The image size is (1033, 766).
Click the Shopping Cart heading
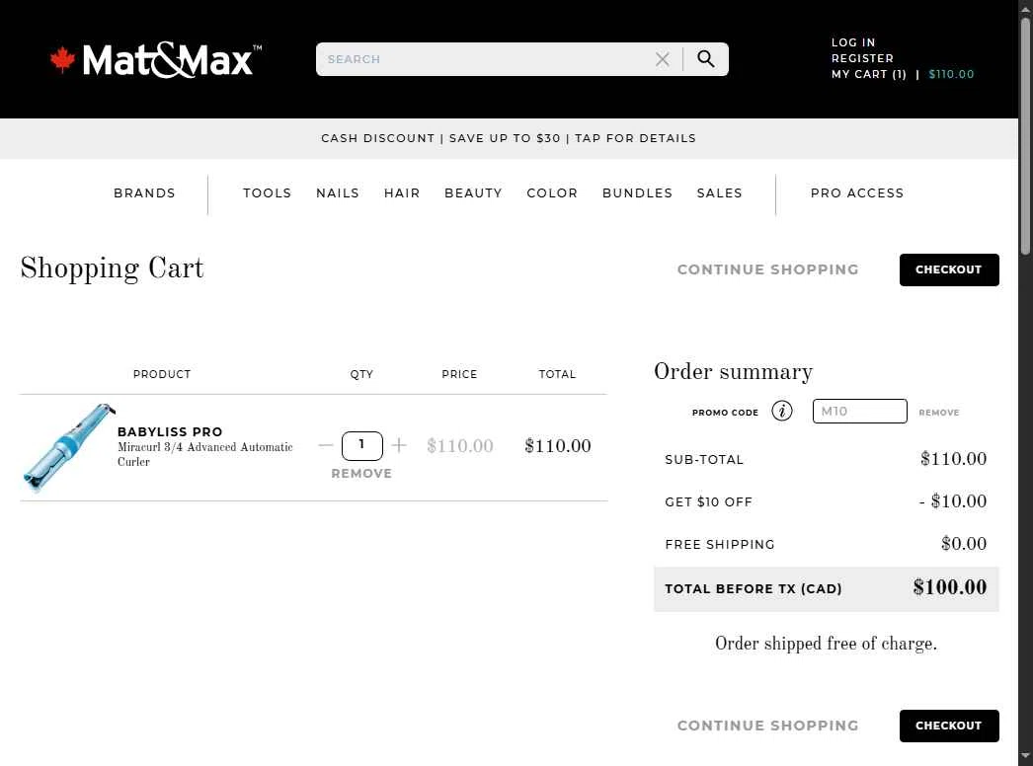coord(112,268)
